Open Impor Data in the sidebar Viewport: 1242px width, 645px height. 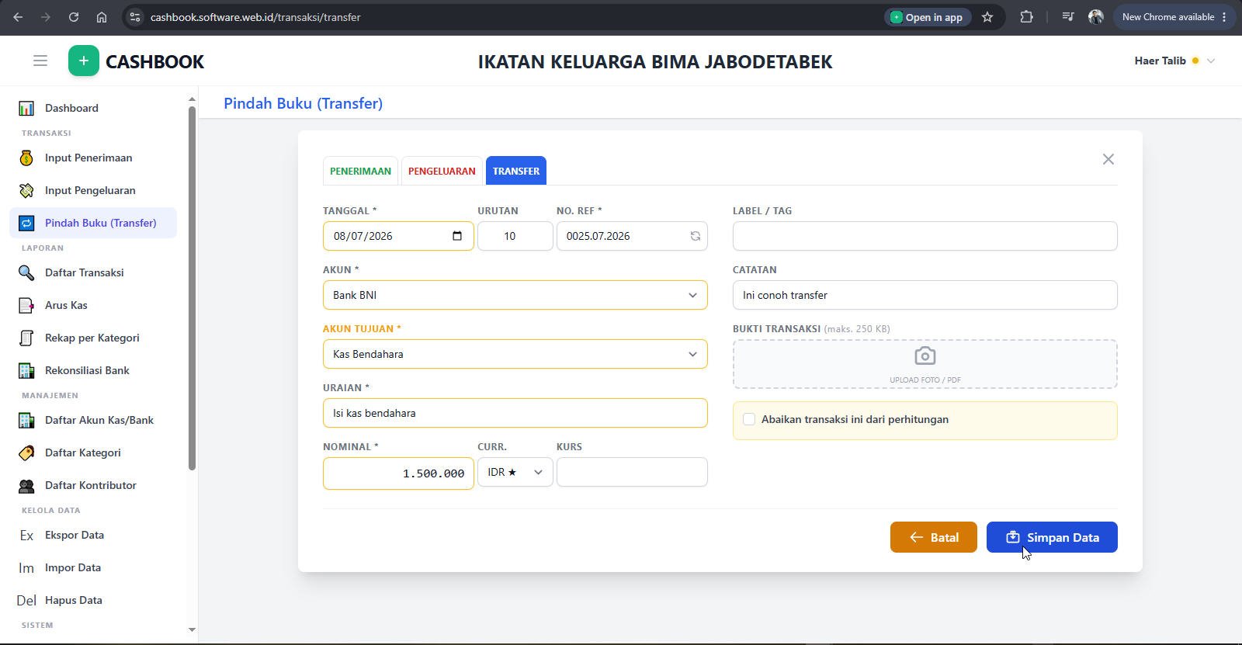[x=93, y=567]
